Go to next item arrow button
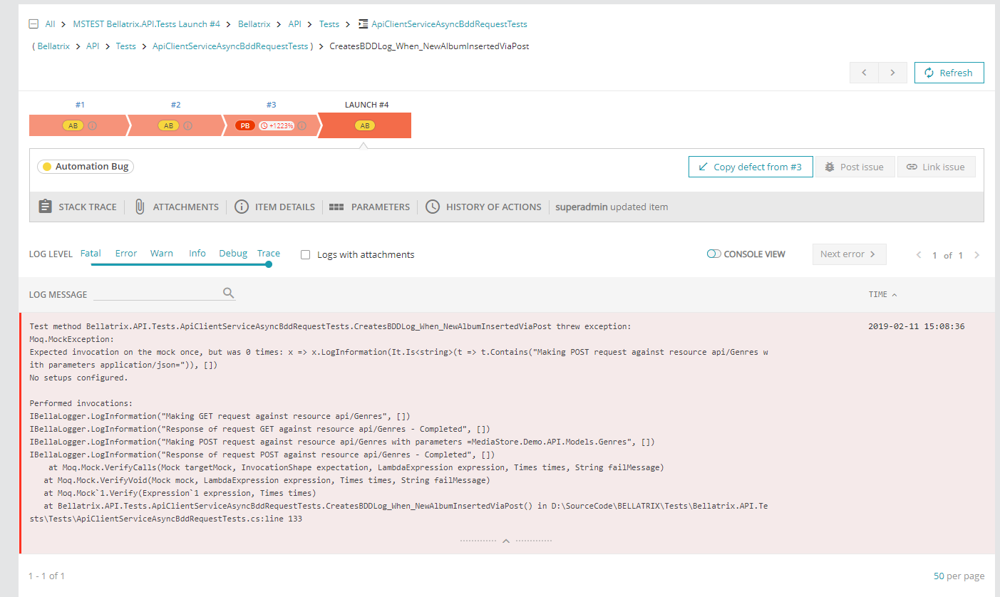This screenshot has width=1000, height=597. pyautogui.click(x=892, y=73)
